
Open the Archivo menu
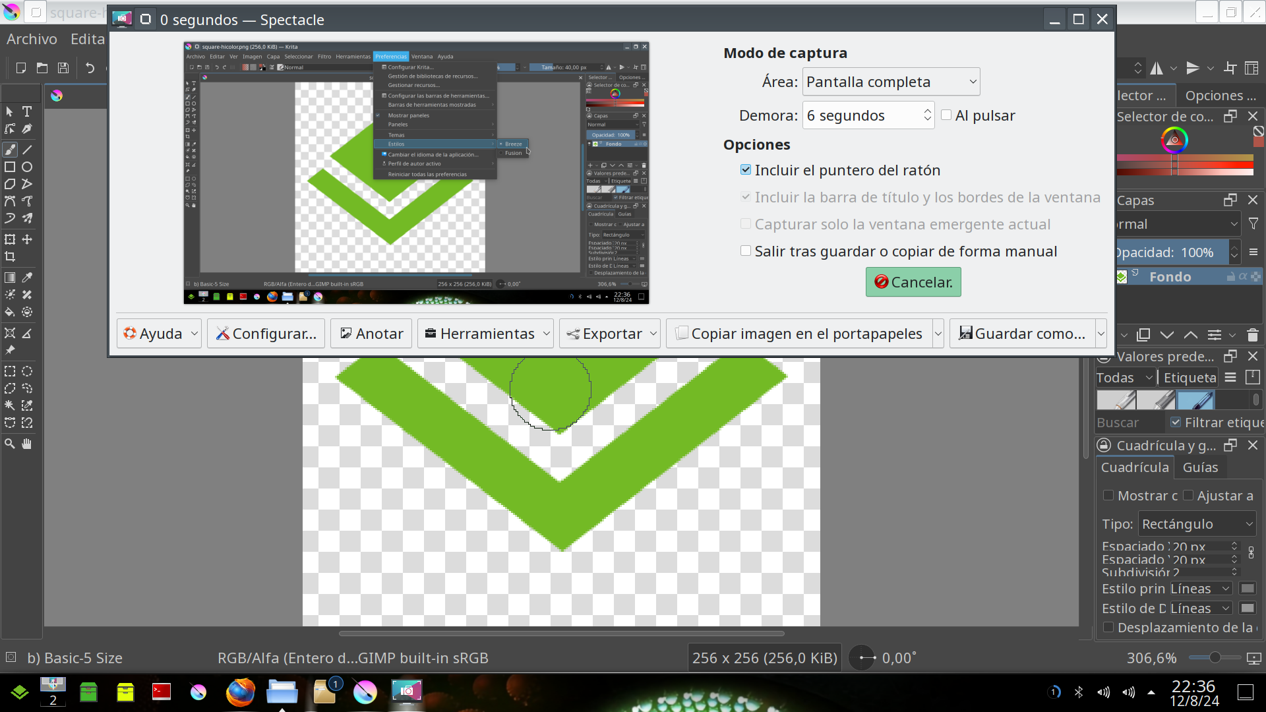coord(32,39)
